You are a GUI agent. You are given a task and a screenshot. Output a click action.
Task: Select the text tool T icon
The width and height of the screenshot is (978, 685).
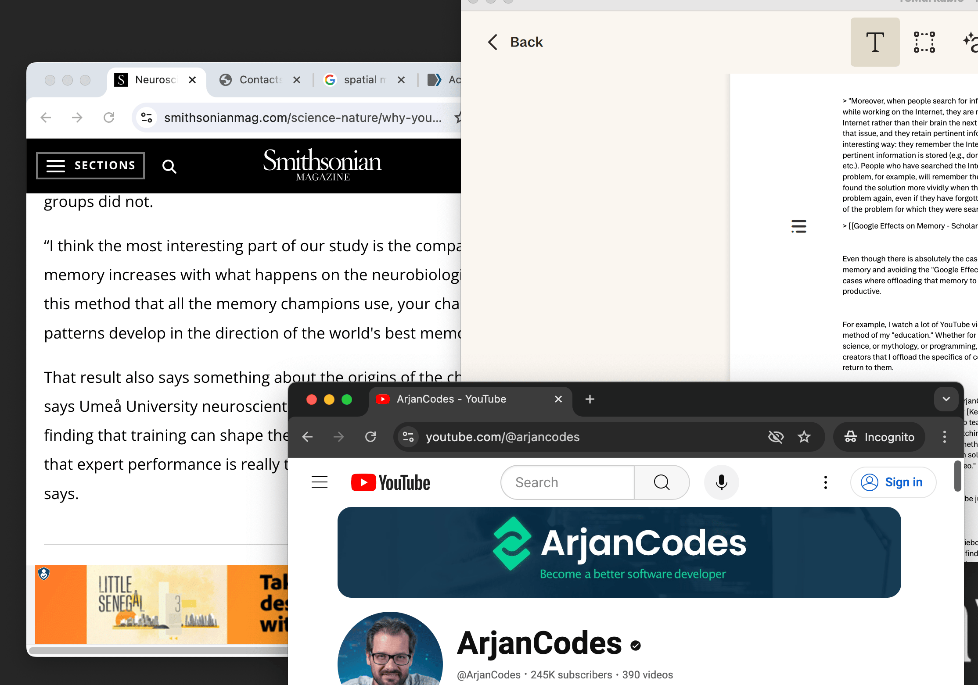click(x=875, y=42)
